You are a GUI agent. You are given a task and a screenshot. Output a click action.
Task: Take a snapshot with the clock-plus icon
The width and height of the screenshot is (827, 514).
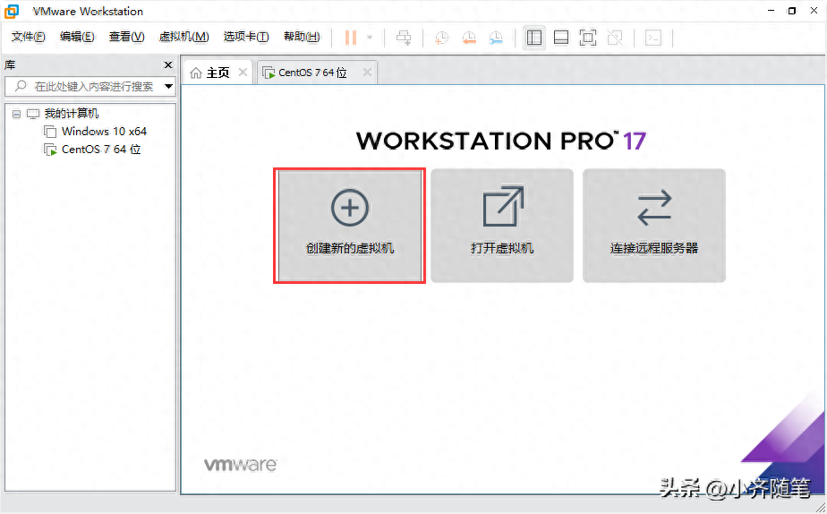[x=441, y=38]
